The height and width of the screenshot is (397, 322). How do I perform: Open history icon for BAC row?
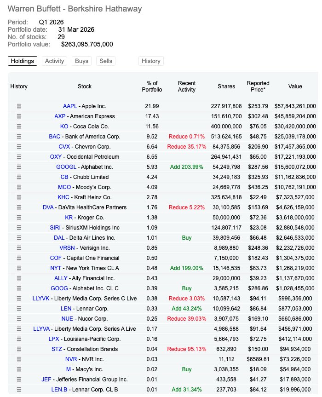coord(19,137)
